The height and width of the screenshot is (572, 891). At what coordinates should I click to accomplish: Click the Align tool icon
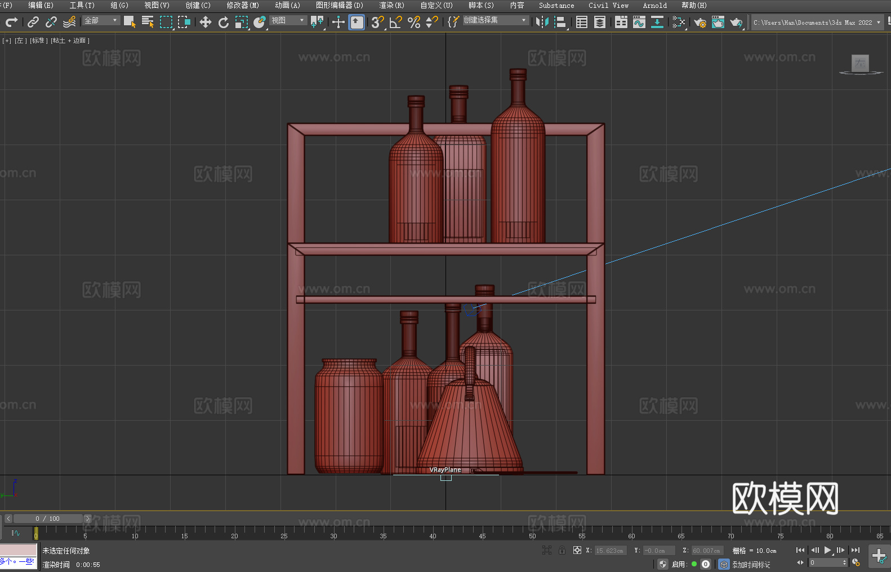560,22
